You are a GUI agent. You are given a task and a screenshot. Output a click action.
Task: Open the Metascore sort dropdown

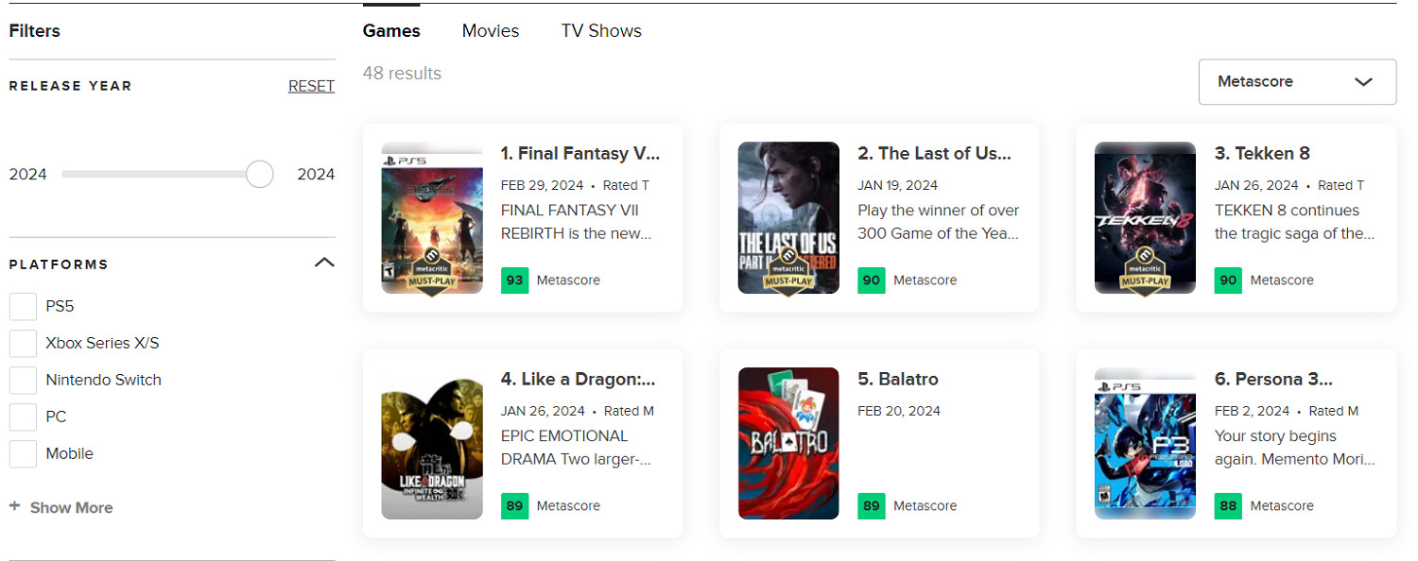tap(1297, 82)
